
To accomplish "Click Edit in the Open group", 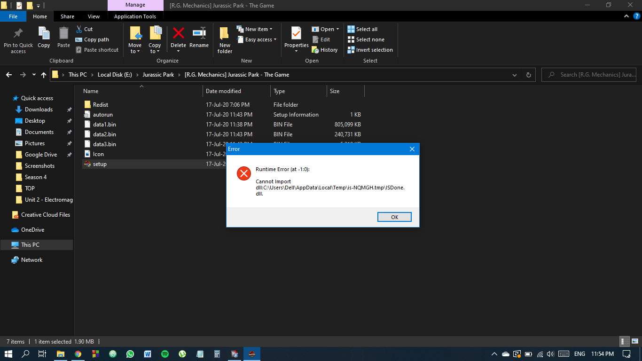I will pos(321,39).
